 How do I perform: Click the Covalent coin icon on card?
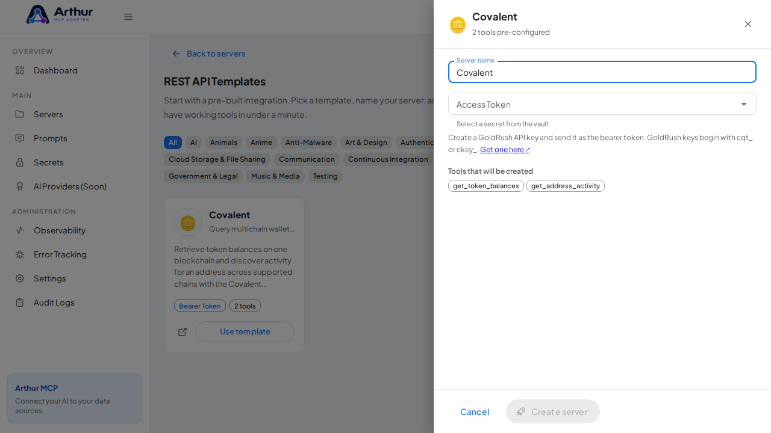(188, 222)
